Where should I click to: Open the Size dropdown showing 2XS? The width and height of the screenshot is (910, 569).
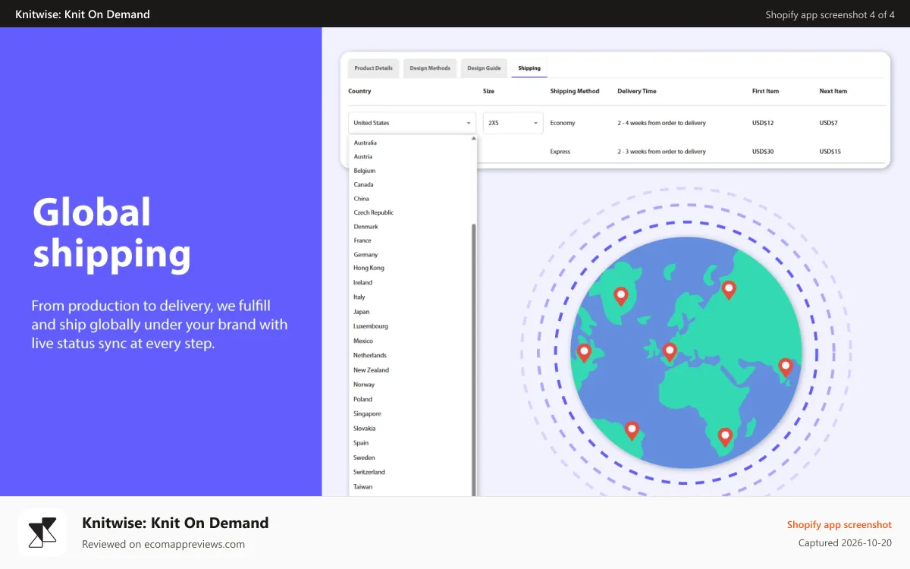point(513,123)
